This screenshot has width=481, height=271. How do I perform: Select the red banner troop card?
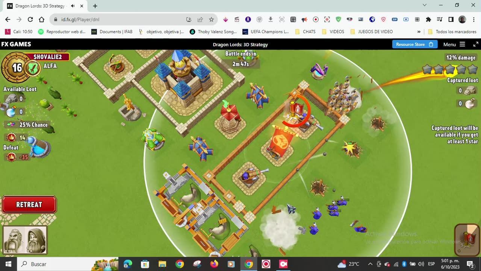tap(467, 239)
